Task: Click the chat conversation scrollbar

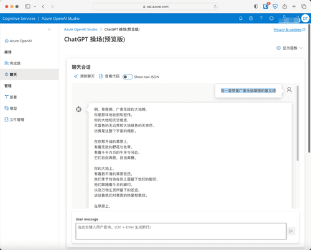Action: point(298,123)
